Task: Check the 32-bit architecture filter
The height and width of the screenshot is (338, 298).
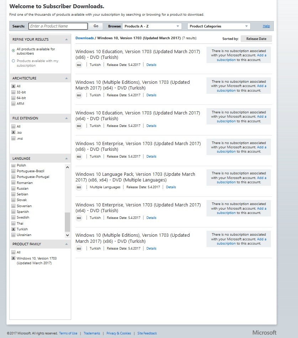Action: [13, 92]
